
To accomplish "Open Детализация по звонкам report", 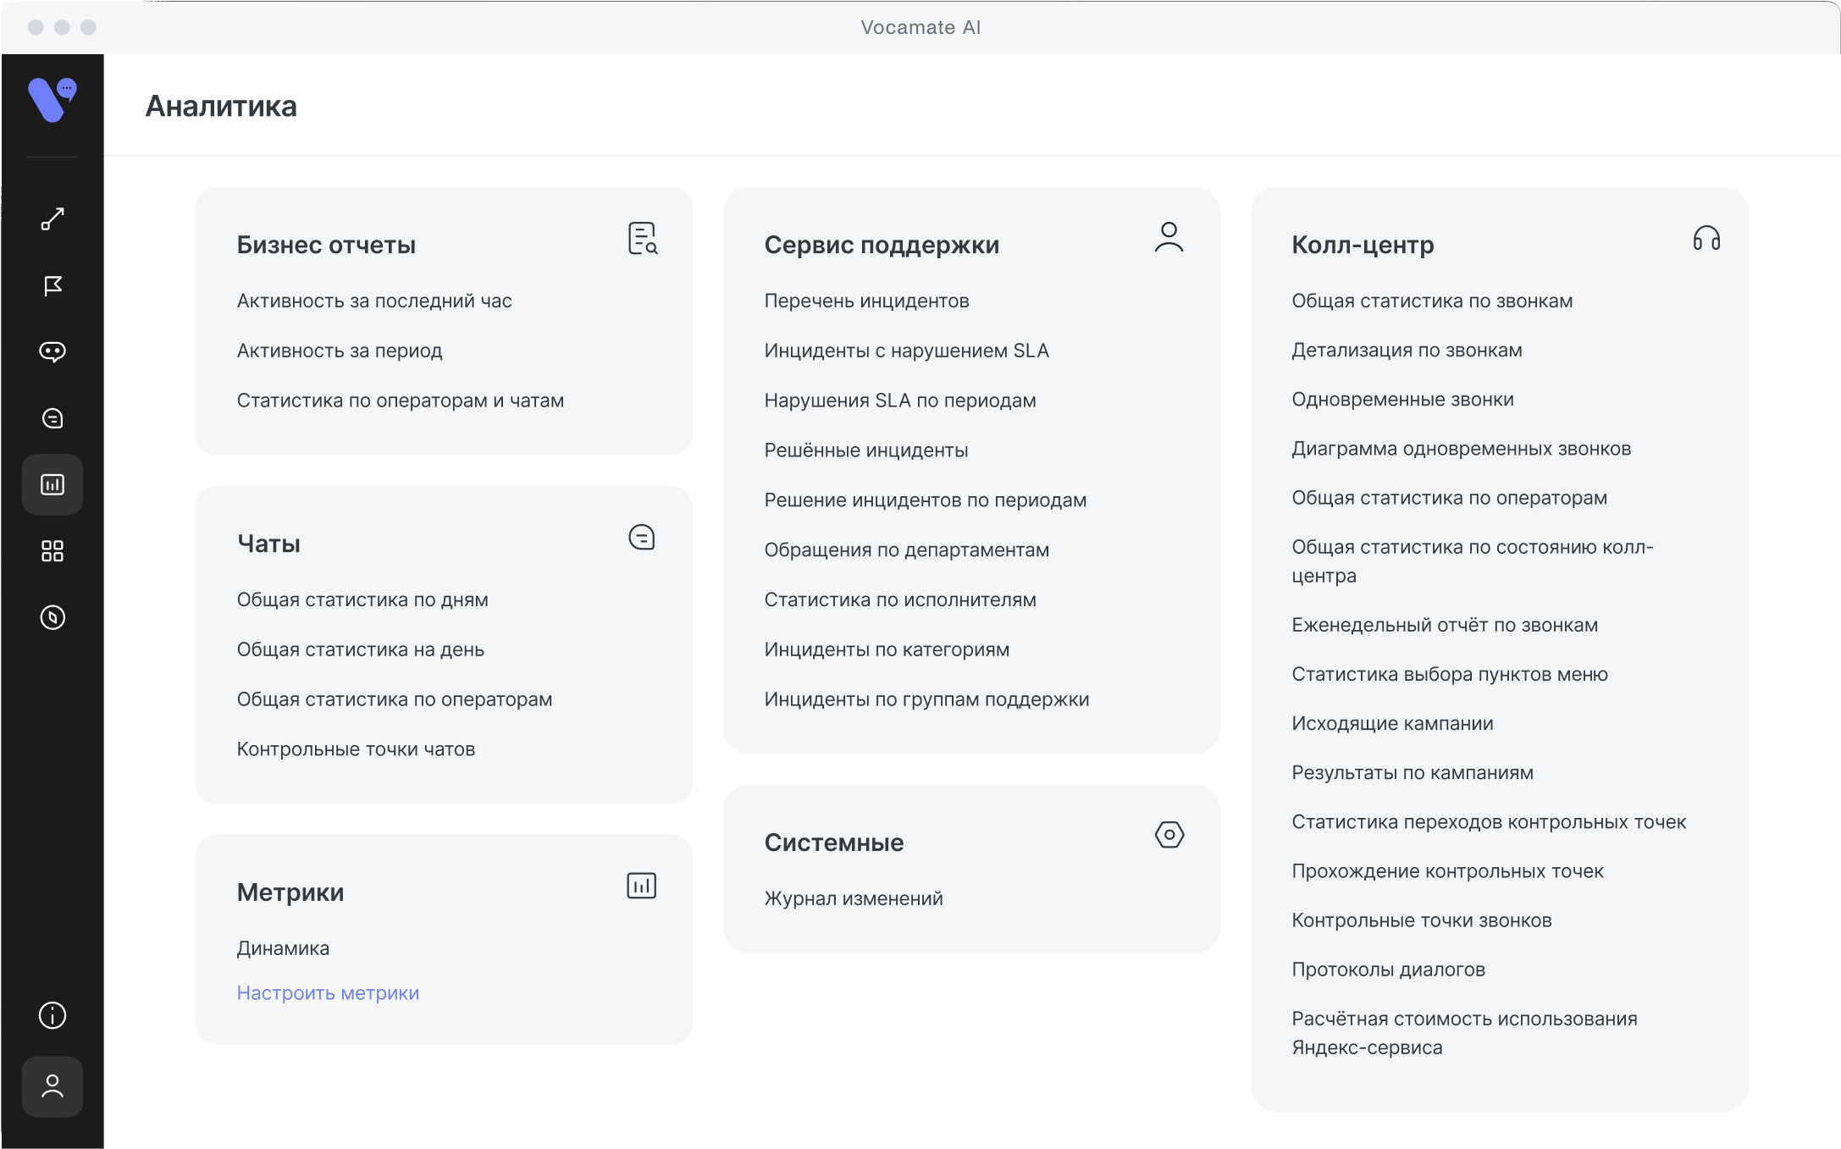I will [x=1407, y=350].
